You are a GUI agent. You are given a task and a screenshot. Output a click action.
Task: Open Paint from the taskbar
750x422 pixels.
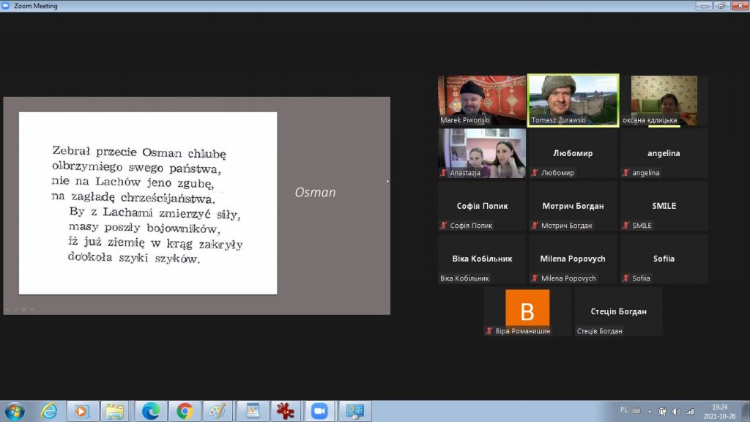(x=218, y=411)
